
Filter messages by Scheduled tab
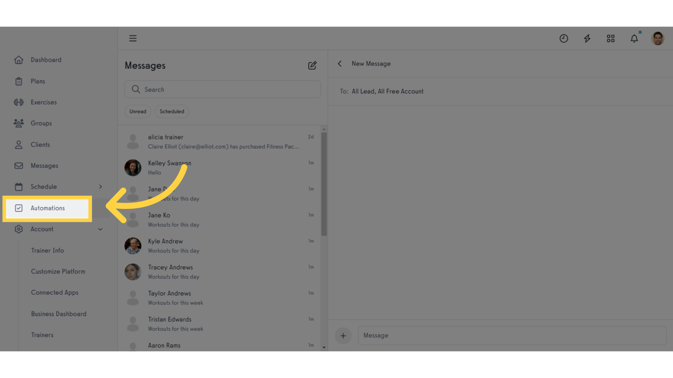tap(172, 111)
